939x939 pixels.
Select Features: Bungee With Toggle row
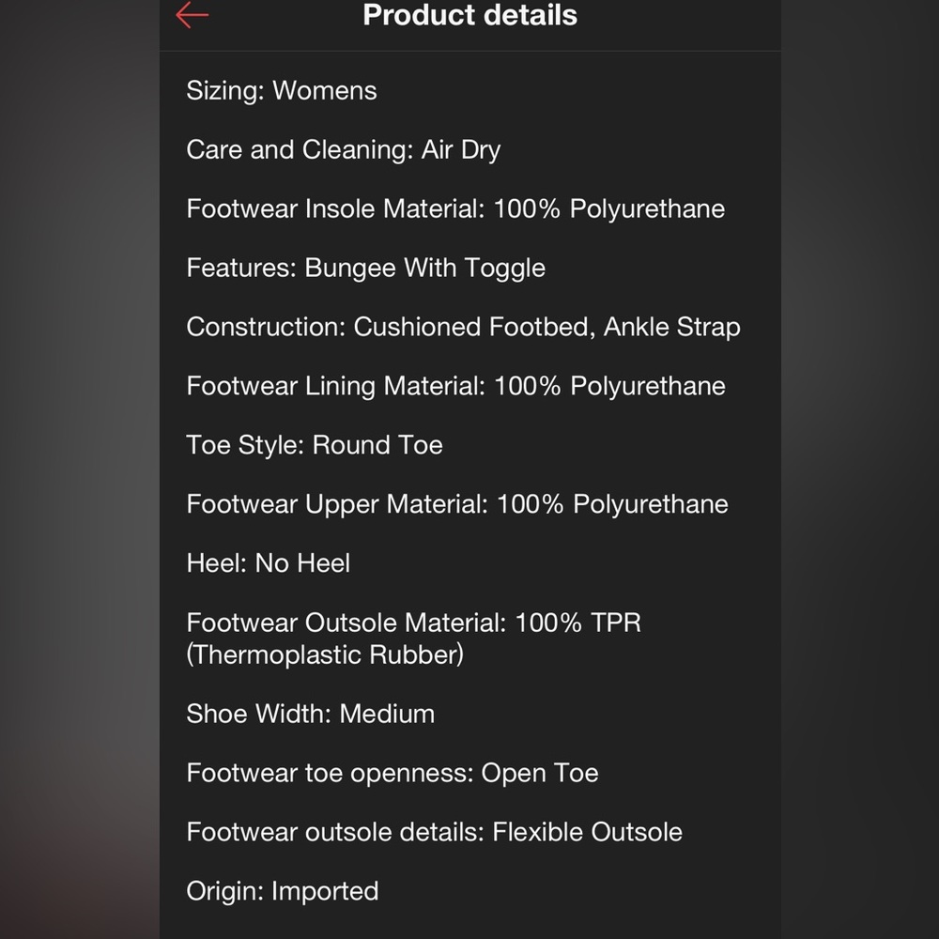click(366, 268)
